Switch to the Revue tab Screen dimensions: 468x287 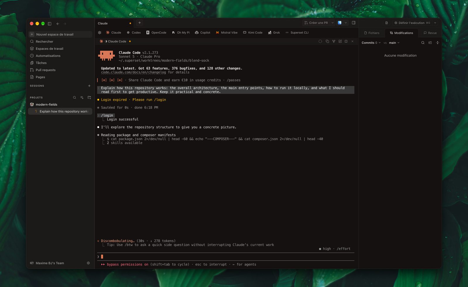click(430, 33)
